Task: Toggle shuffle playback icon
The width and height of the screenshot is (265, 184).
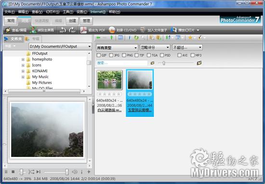Action: tap(31, 172)
